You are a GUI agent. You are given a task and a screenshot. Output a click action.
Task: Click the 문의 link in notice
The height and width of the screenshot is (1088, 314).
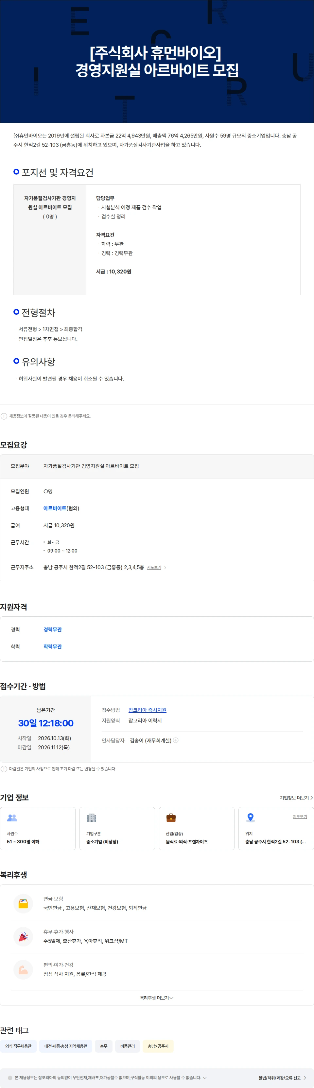pos(71,416)
